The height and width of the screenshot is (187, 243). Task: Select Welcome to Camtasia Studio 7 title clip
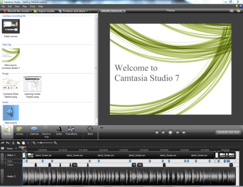click(11, 55)
